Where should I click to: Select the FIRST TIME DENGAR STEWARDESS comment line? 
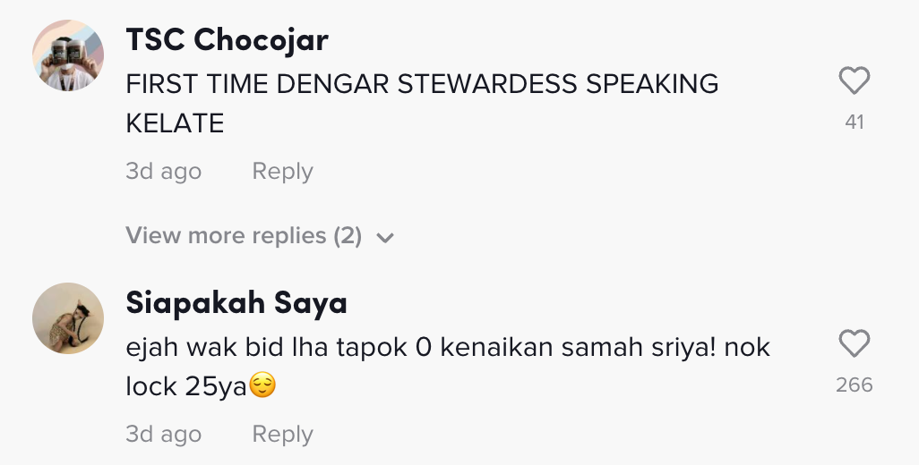(422, 84)
